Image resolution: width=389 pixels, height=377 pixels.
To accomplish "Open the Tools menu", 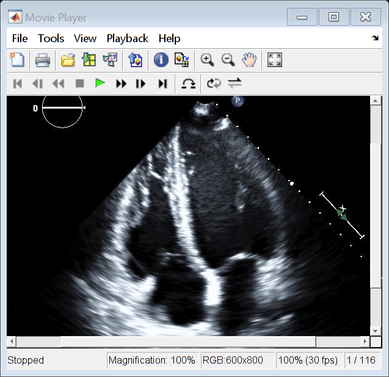I will (51, 38).
